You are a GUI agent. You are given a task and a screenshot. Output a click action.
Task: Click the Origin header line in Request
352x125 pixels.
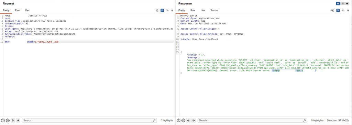tap(9, 26)
